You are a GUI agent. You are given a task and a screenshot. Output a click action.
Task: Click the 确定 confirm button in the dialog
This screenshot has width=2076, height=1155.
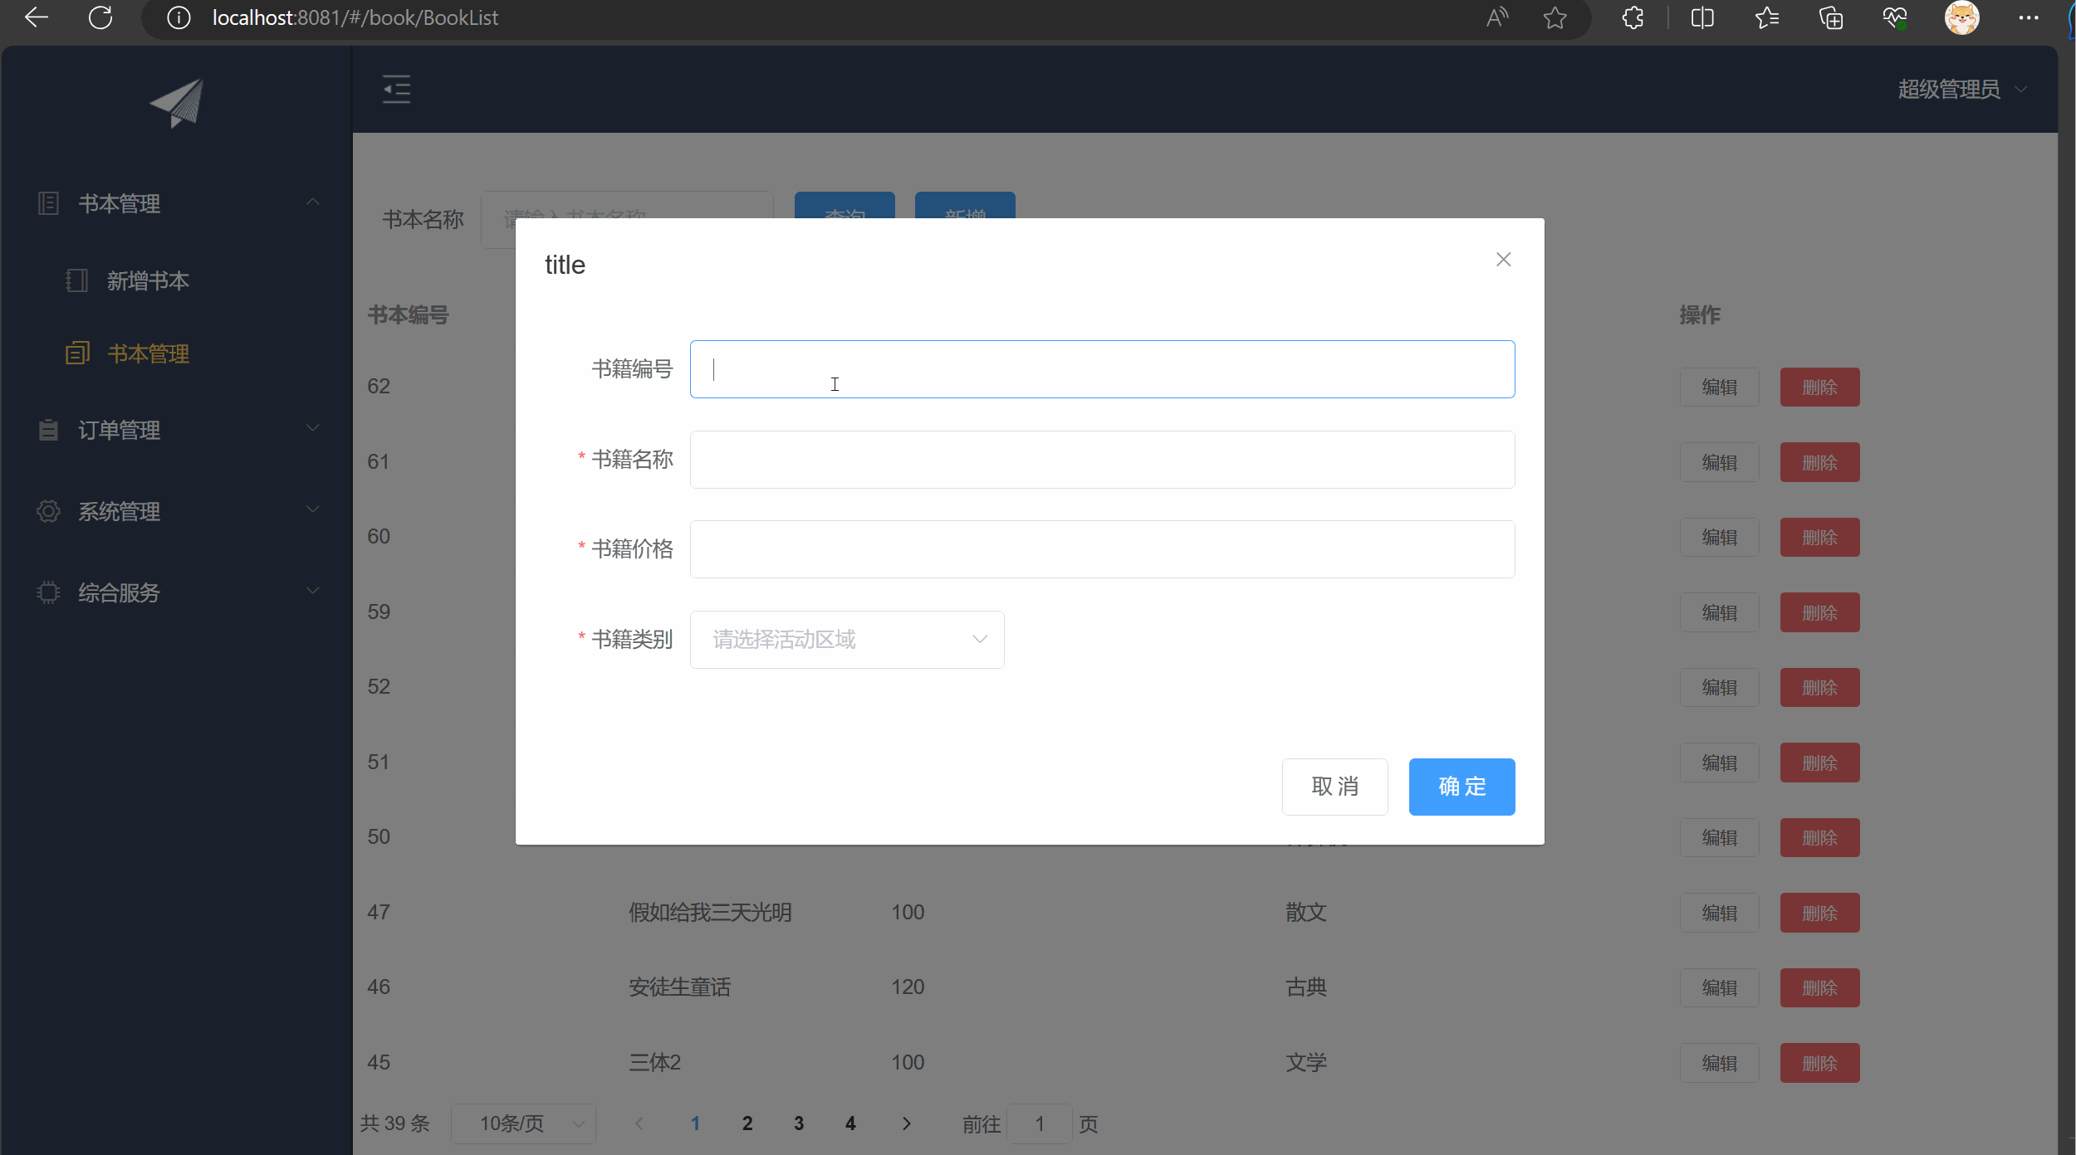click(1462, 786)
